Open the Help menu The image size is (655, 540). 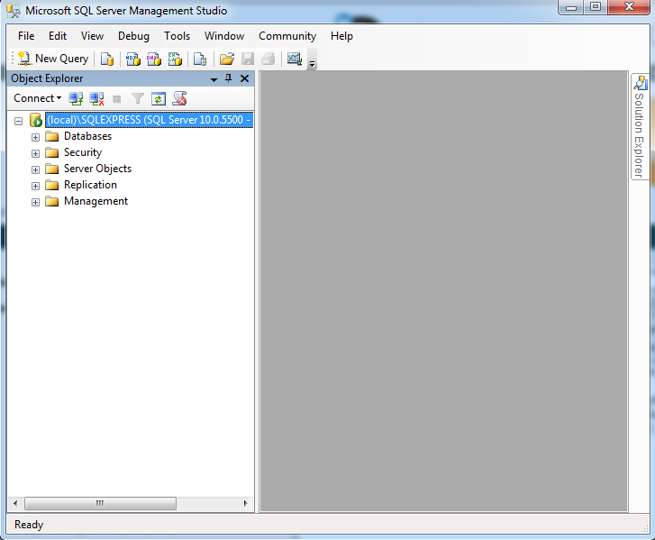(x=341, y=36)
